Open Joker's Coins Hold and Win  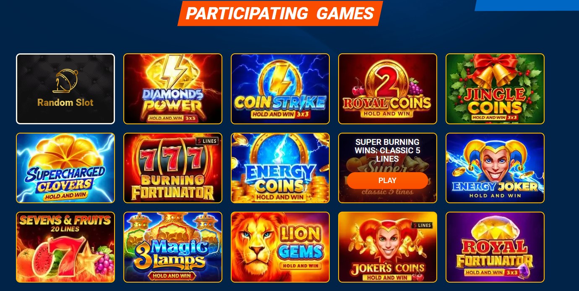(388, 247)
